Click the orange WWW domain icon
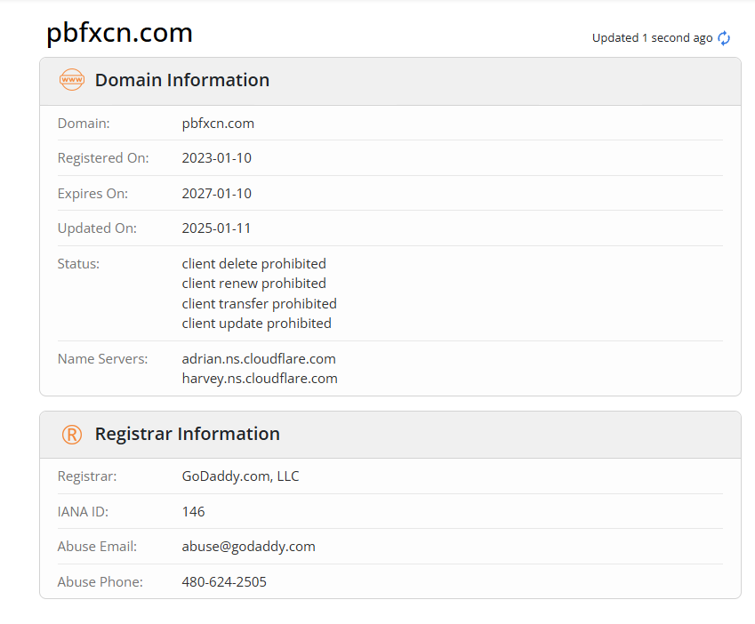Screen dimensions: 755x624 tap(71, 80)
